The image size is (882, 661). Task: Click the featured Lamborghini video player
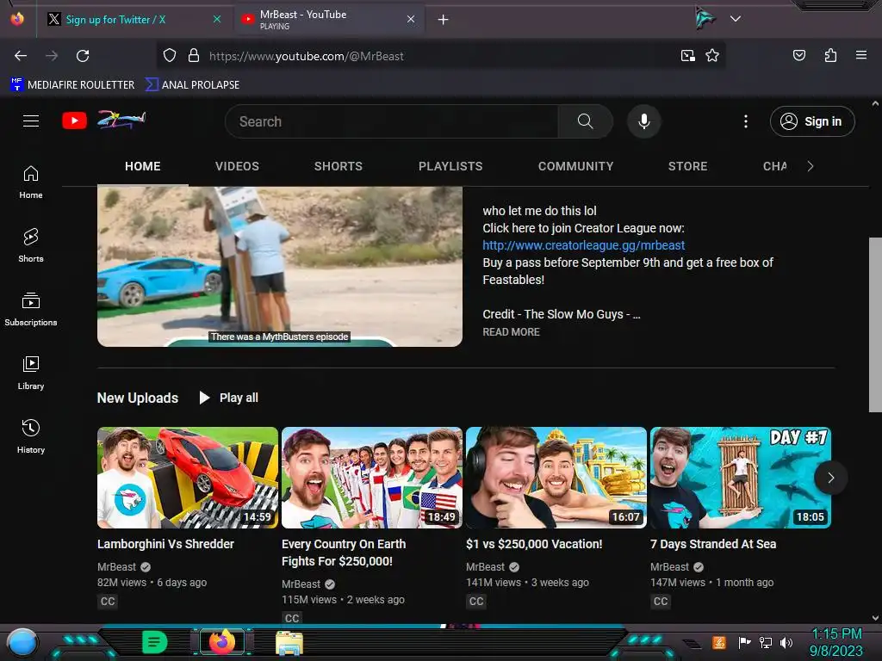[280, 267]
